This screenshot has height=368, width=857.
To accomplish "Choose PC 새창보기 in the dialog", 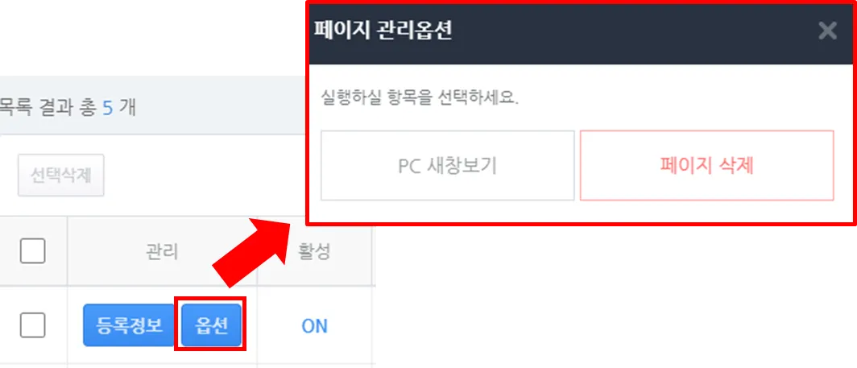I will coord(447,165).
